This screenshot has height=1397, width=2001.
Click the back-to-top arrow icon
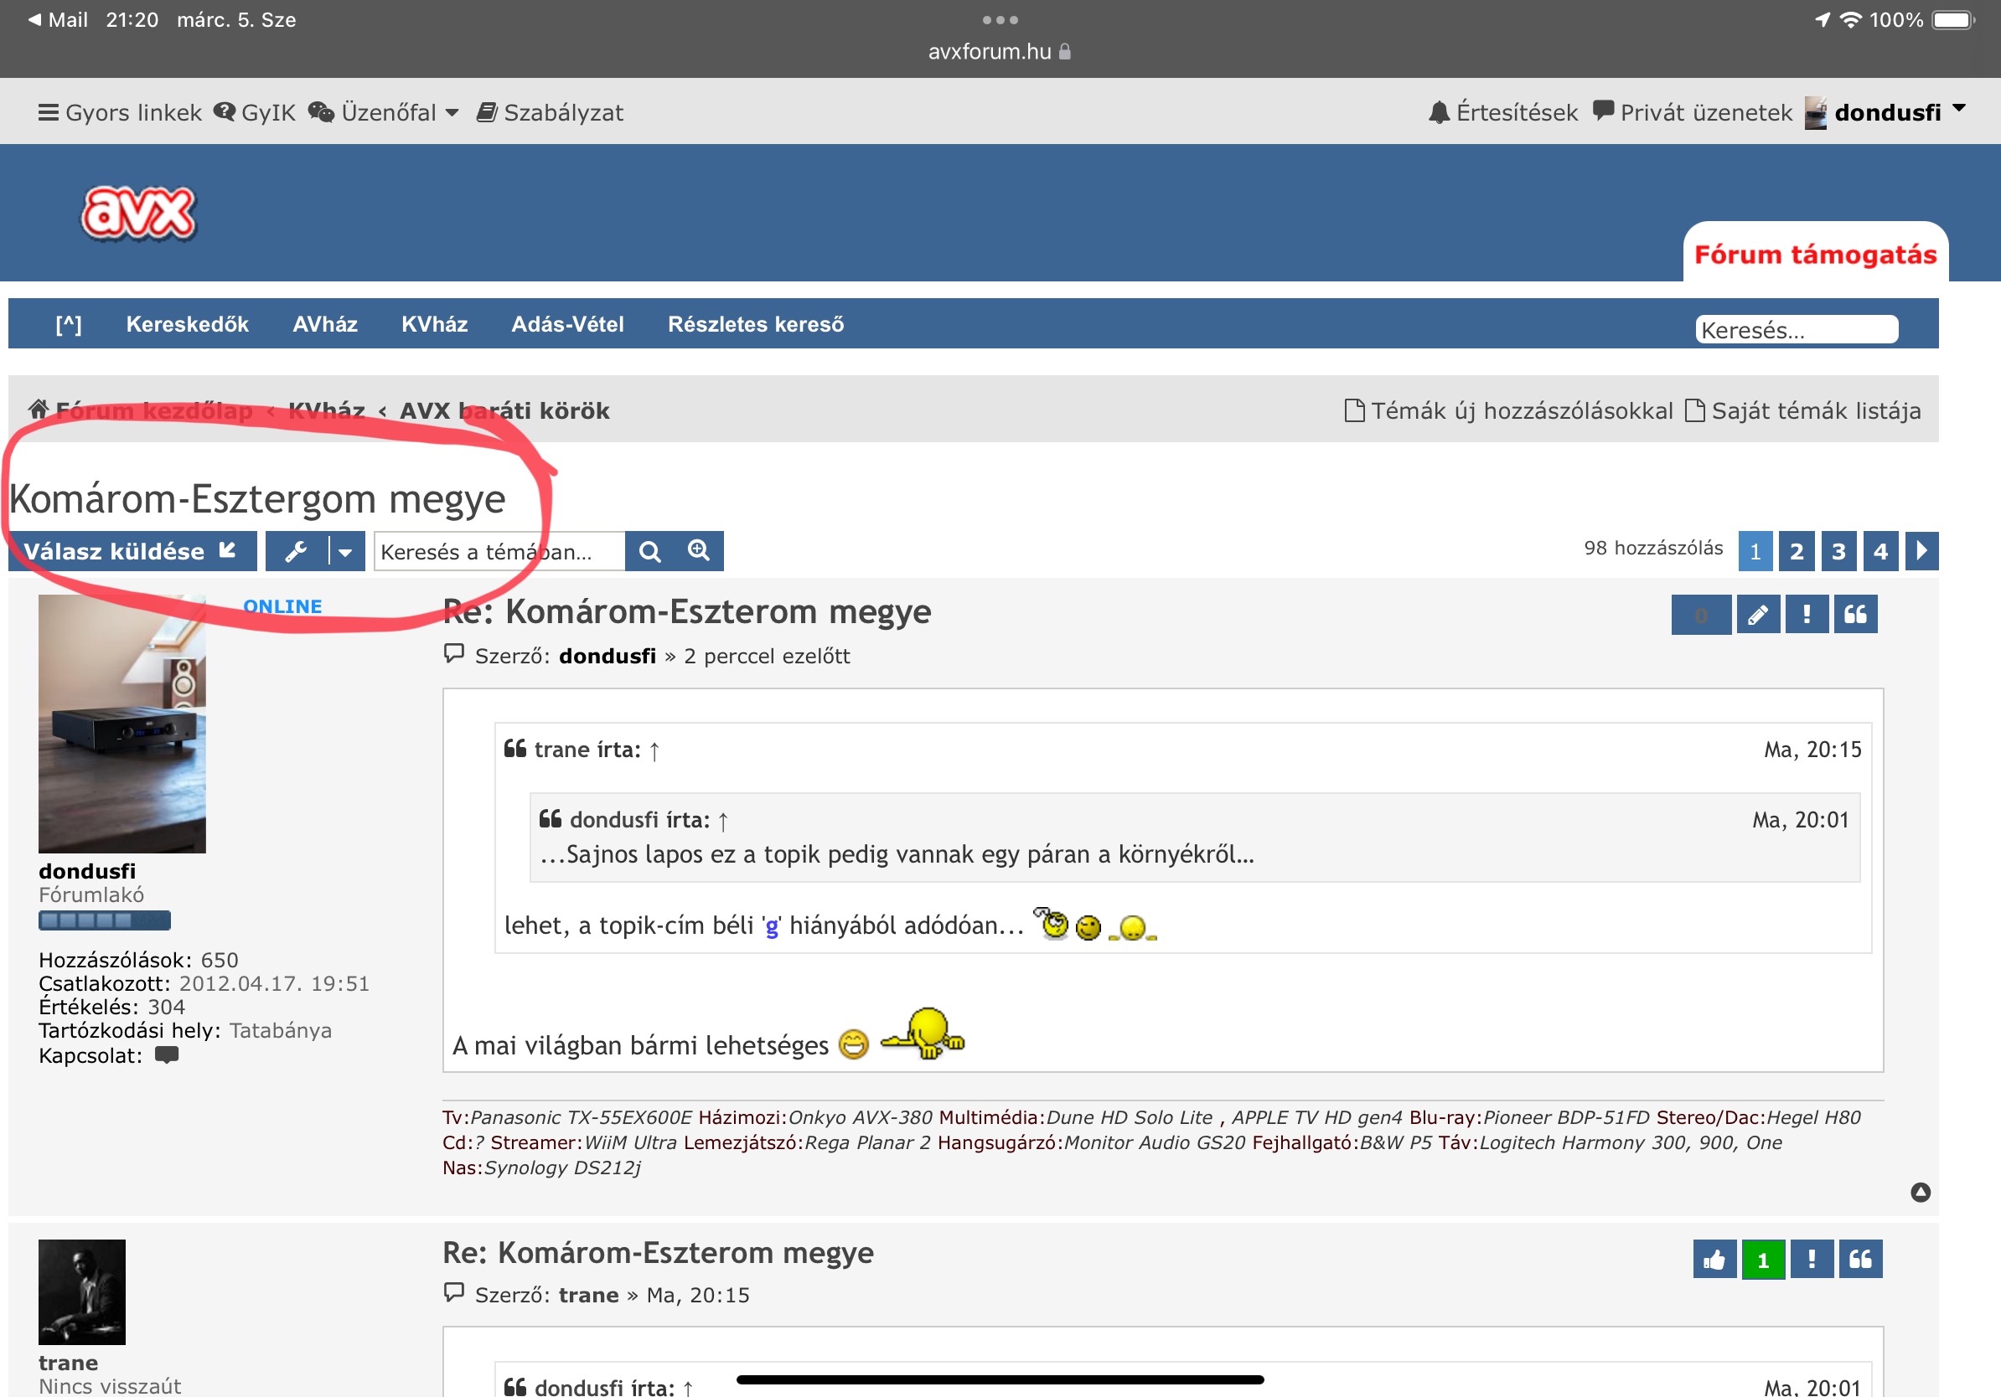pos(1920,1193)
